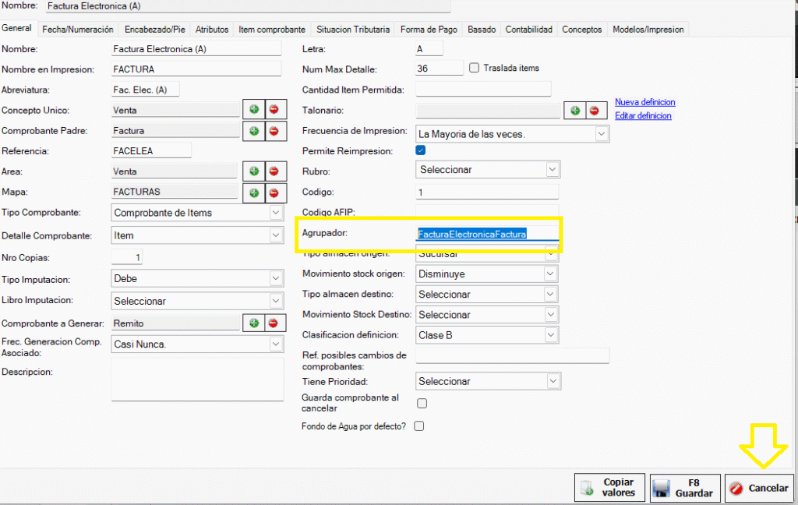The image size is (798, 505).
Task: Follow the Nueva definicion link
Action: 644,102
